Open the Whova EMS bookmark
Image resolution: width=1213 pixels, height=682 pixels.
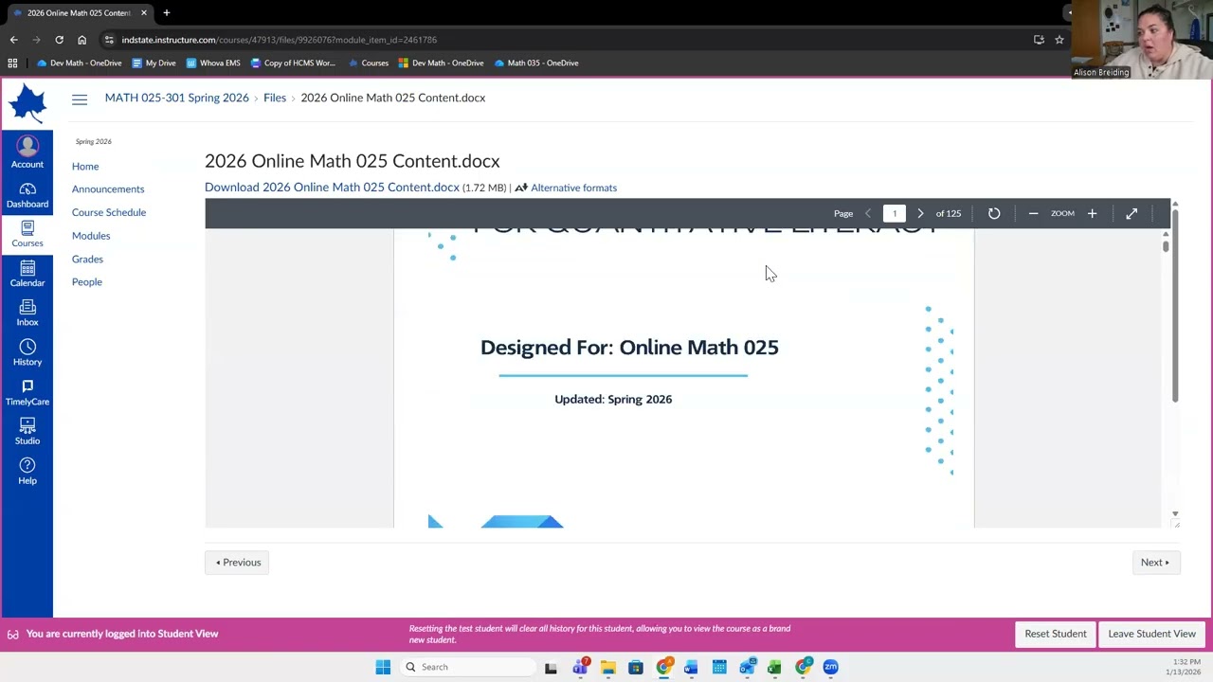point(213,63)
